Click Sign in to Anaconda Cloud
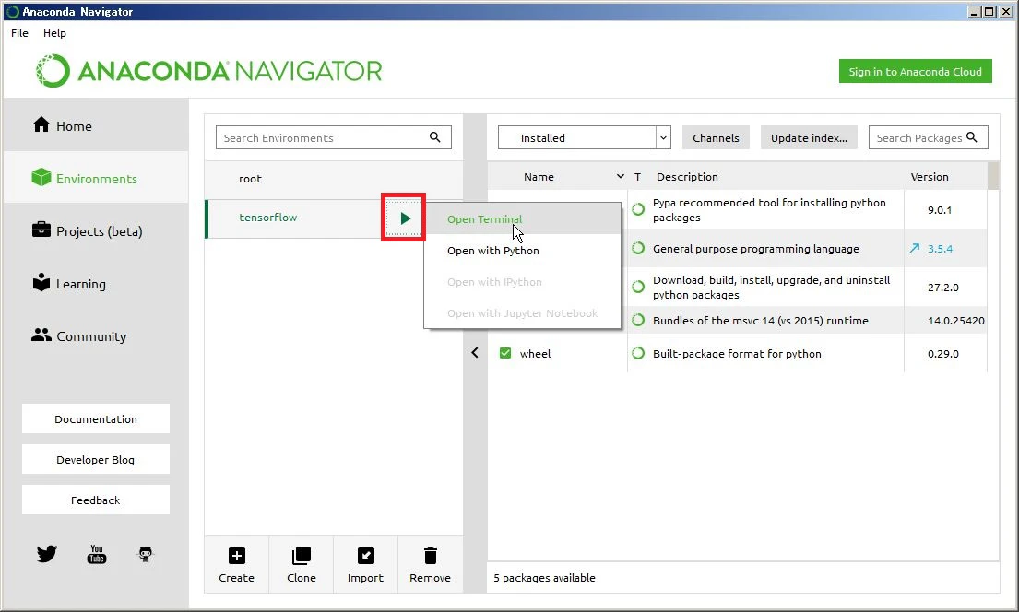 click(x=915, y=72)
